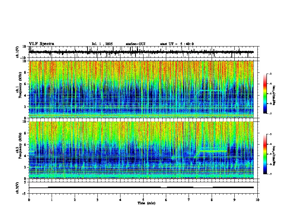The width and height of the screenshot is (290, 224).
Task: Click the "-3" tick on the ch.1 colorbar
Action: pyautogui.click(x=270, y=74)
